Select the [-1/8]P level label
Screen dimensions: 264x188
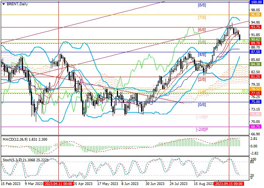(x=202, y=117)
